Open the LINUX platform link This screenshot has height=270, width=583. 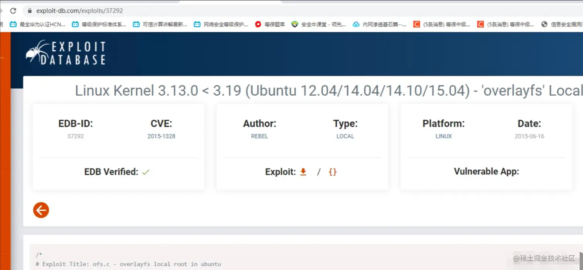tap(443, 136)
